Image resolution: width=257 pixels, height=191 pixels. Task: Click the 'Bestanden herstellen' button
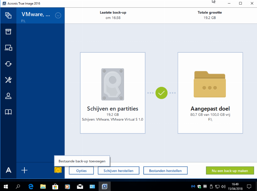tap(165, 171)
